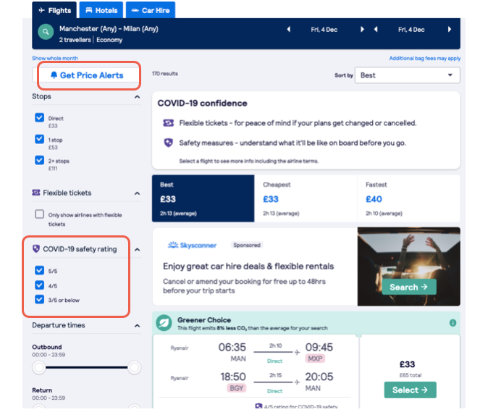Click the BGY airport badge
Image resolution: width=480 pixels, height=420 pixels.
click(x=237, y=388)
